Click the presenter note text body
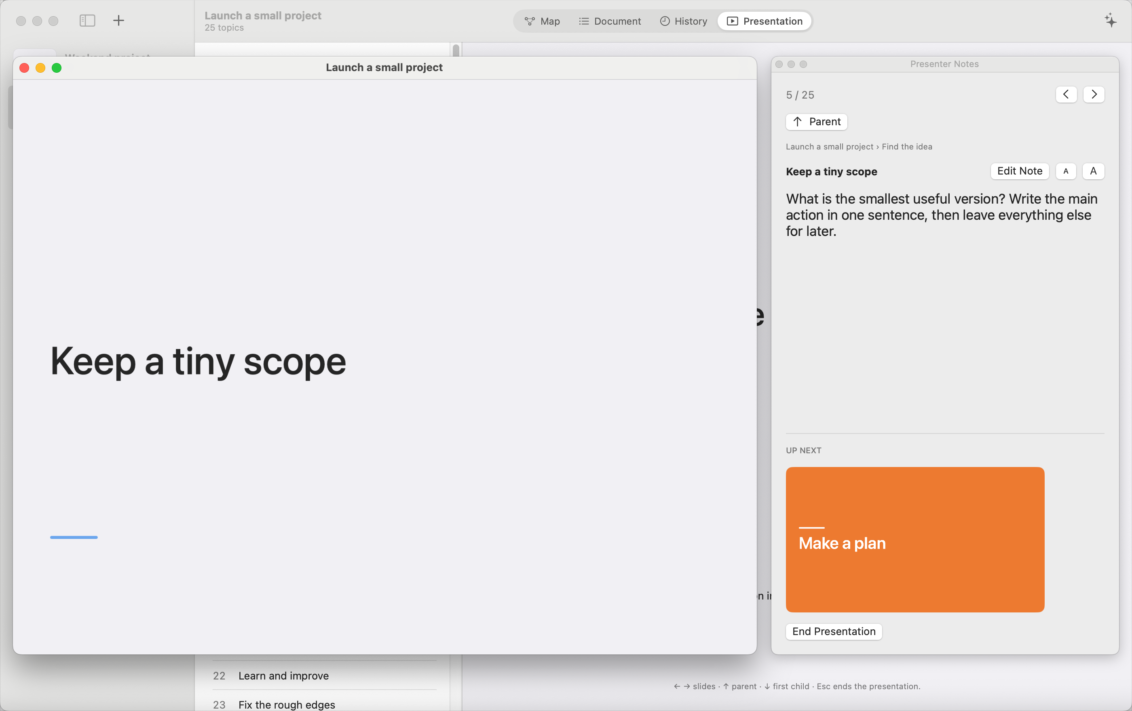This screenshot has width=1132, height=711. coord(942,215)
